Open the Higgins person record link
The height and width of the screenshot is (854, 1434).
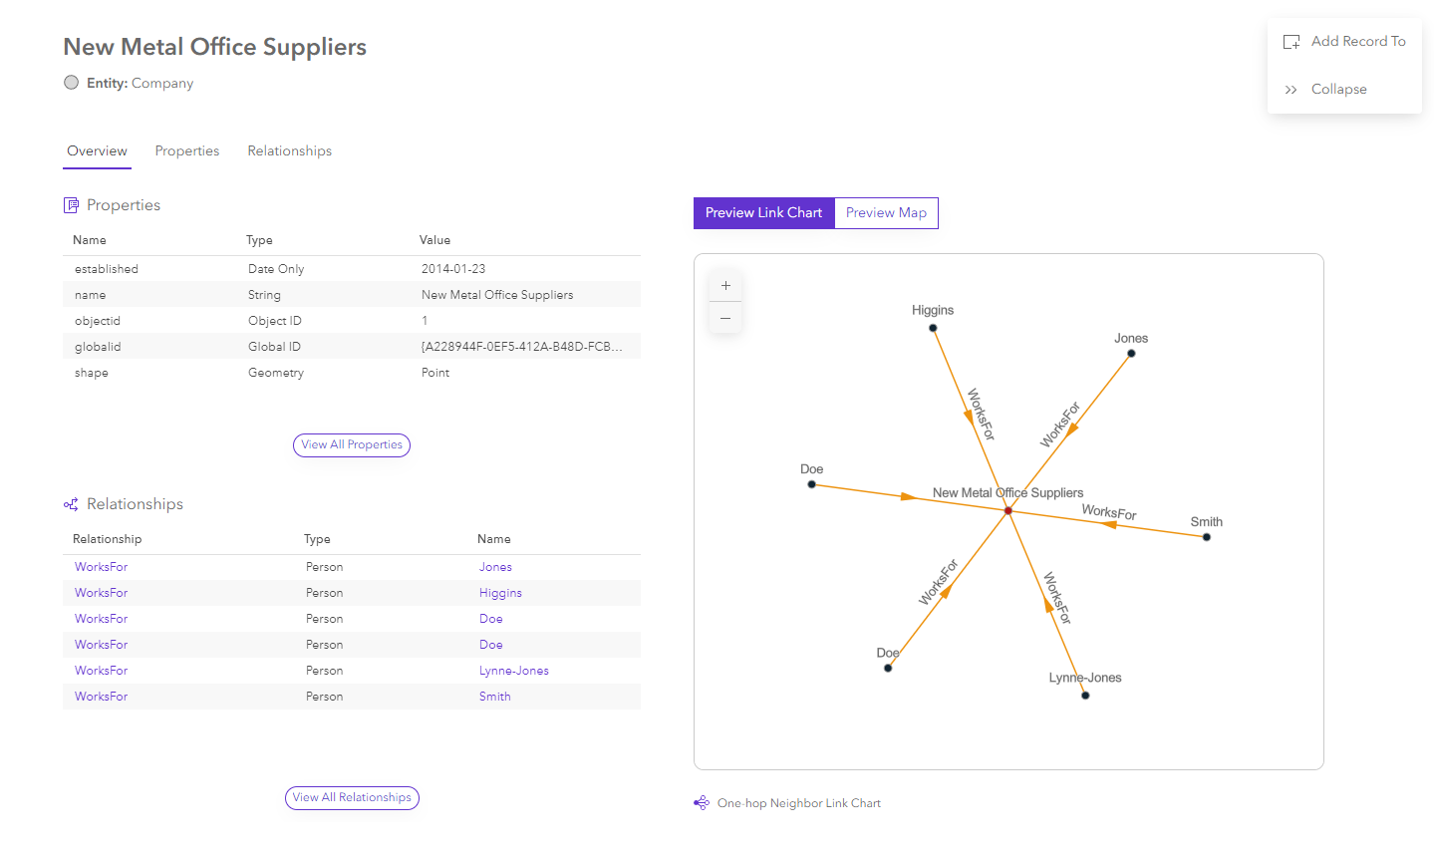pos(500,592)
